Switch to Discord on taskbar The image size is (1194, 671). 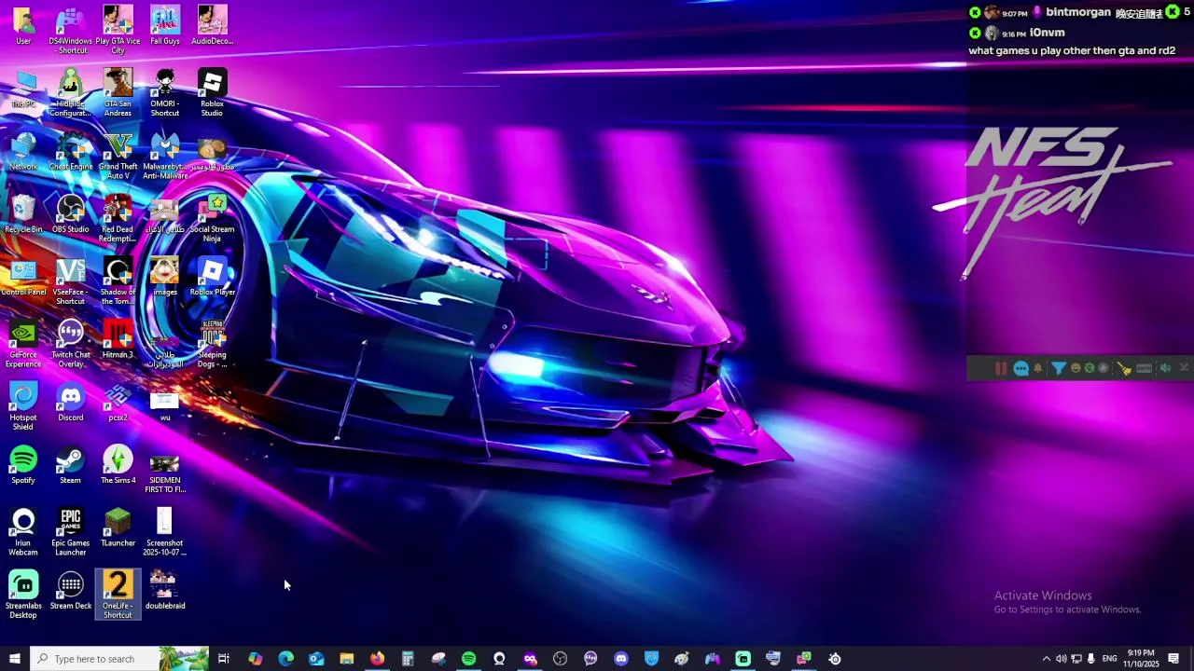coord(621,659)
